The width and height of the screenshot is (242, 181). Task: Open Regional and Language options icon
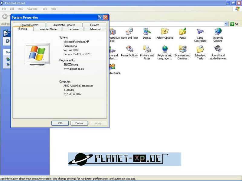(x=165, y=52)
